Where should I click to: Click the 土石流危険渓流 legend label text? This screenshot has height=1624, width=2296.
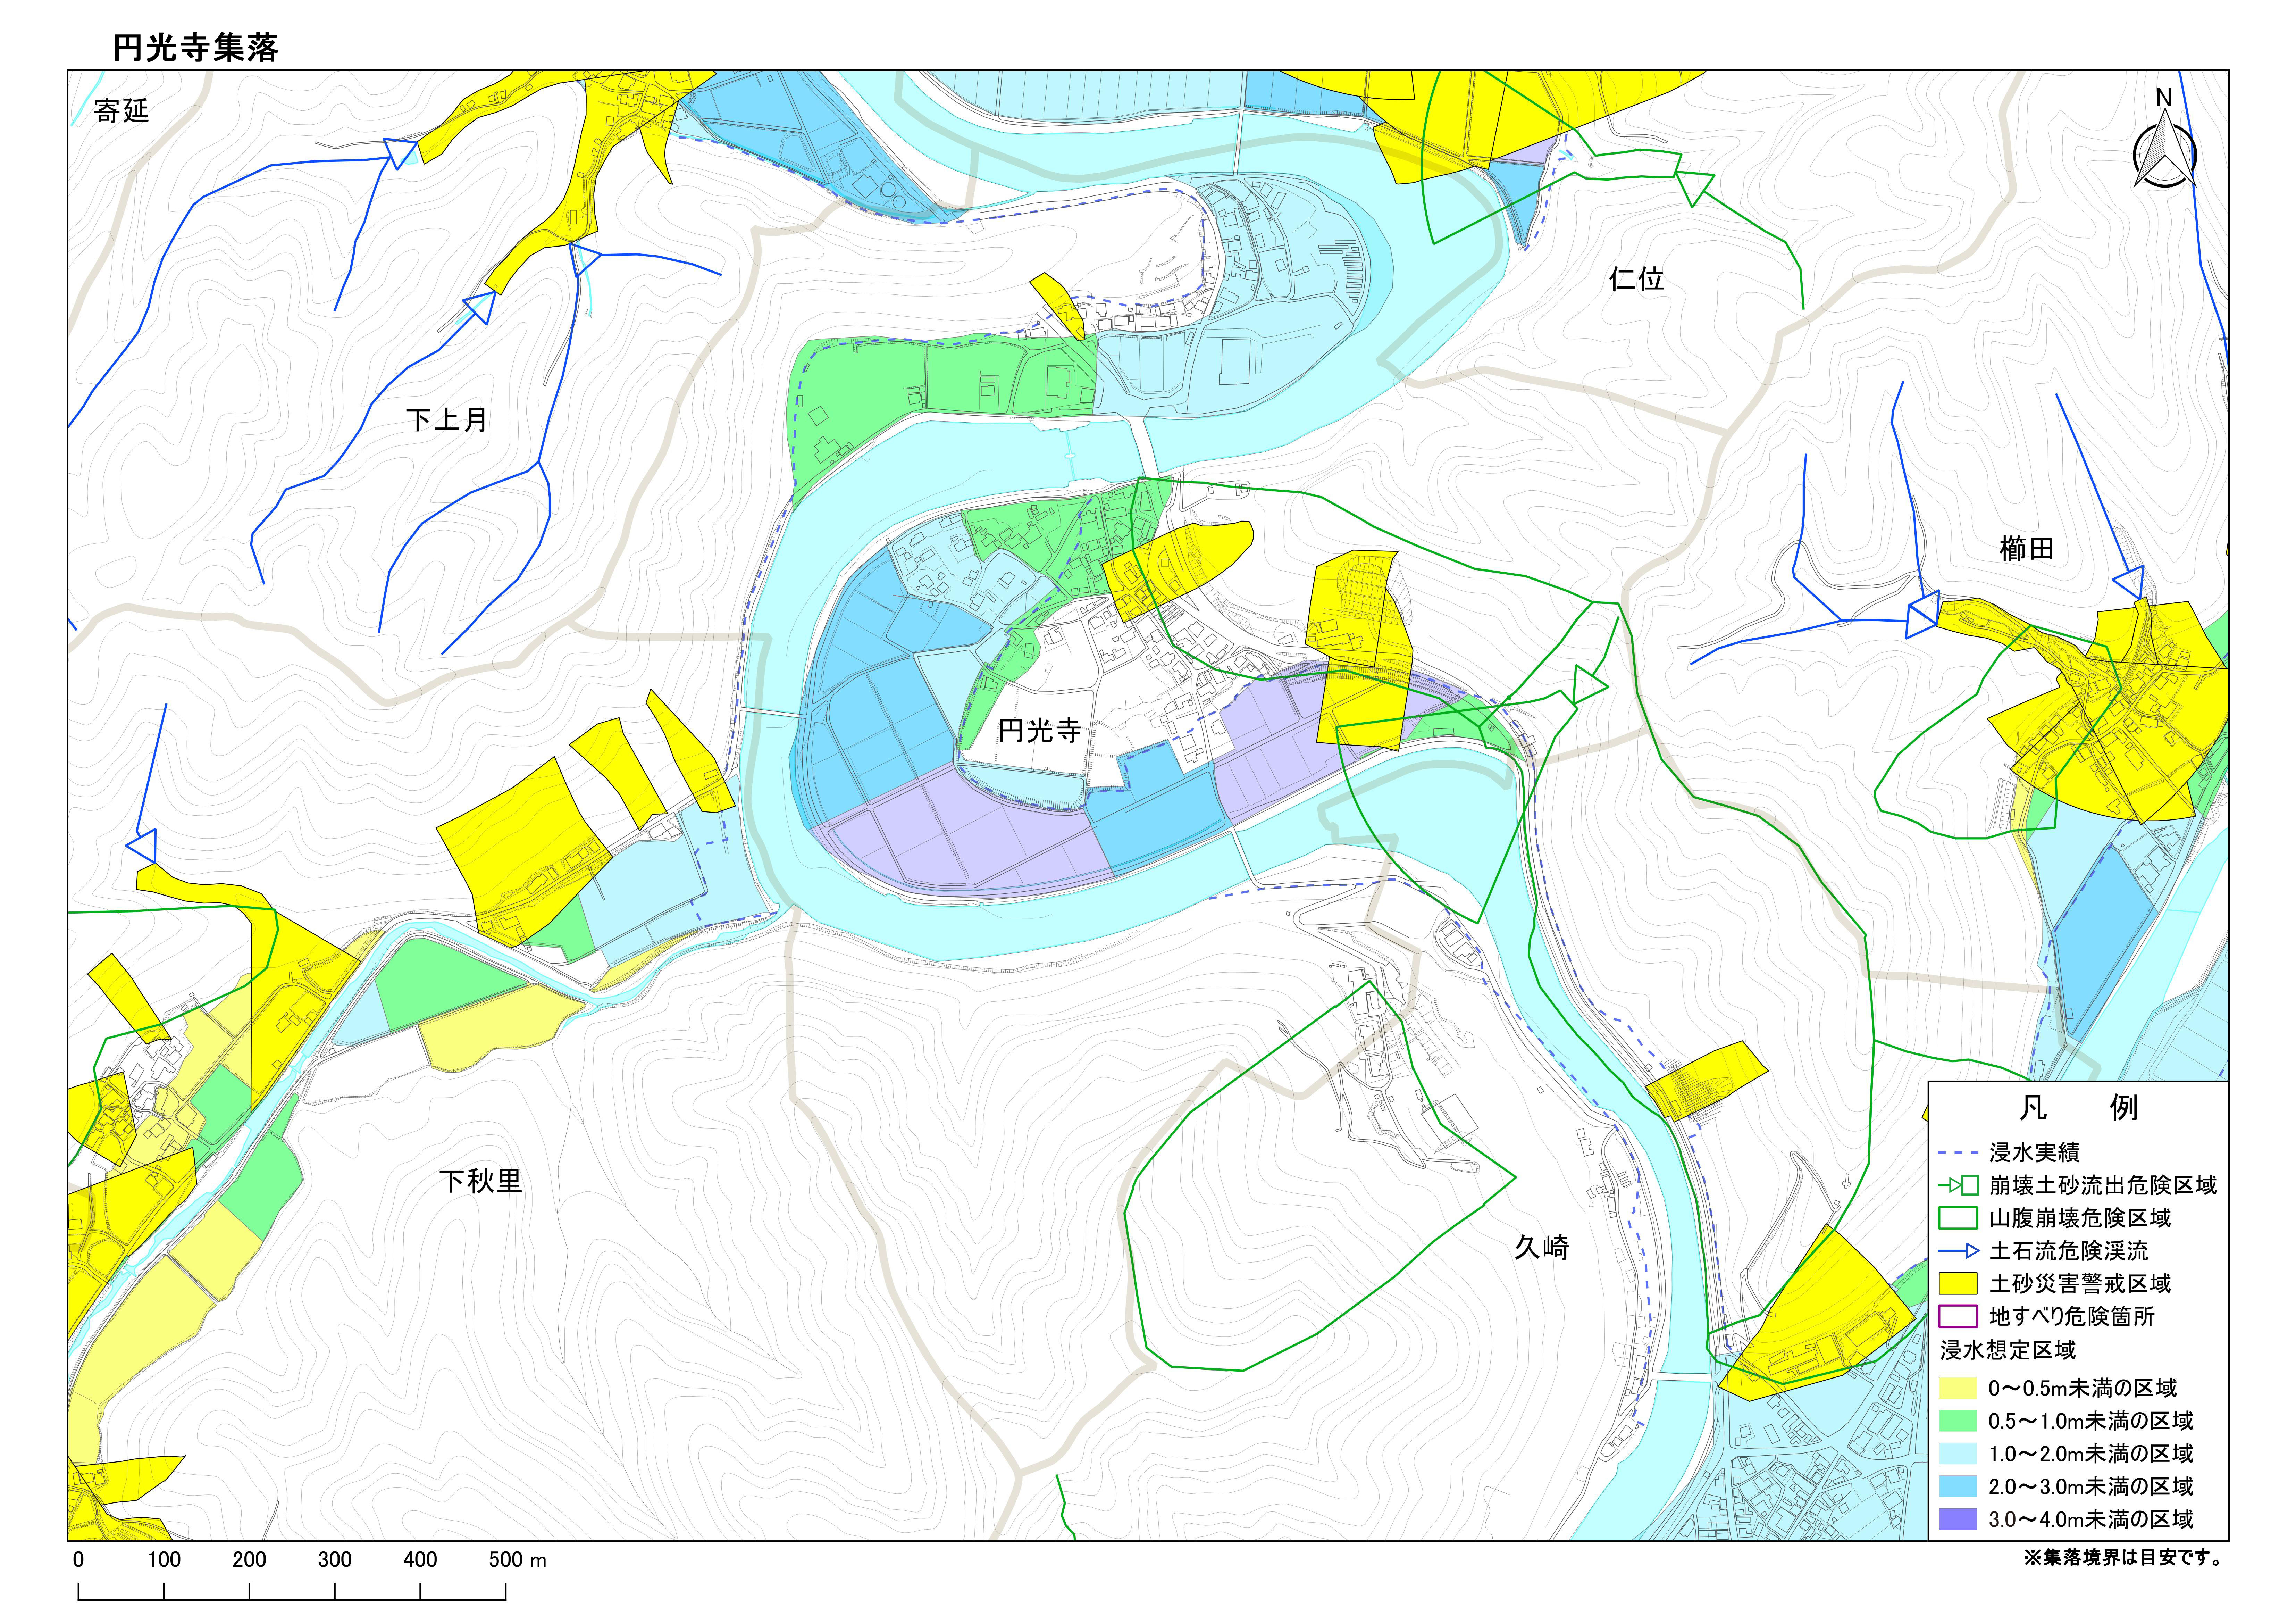pyautogui.click(x=2069, y=1251)
